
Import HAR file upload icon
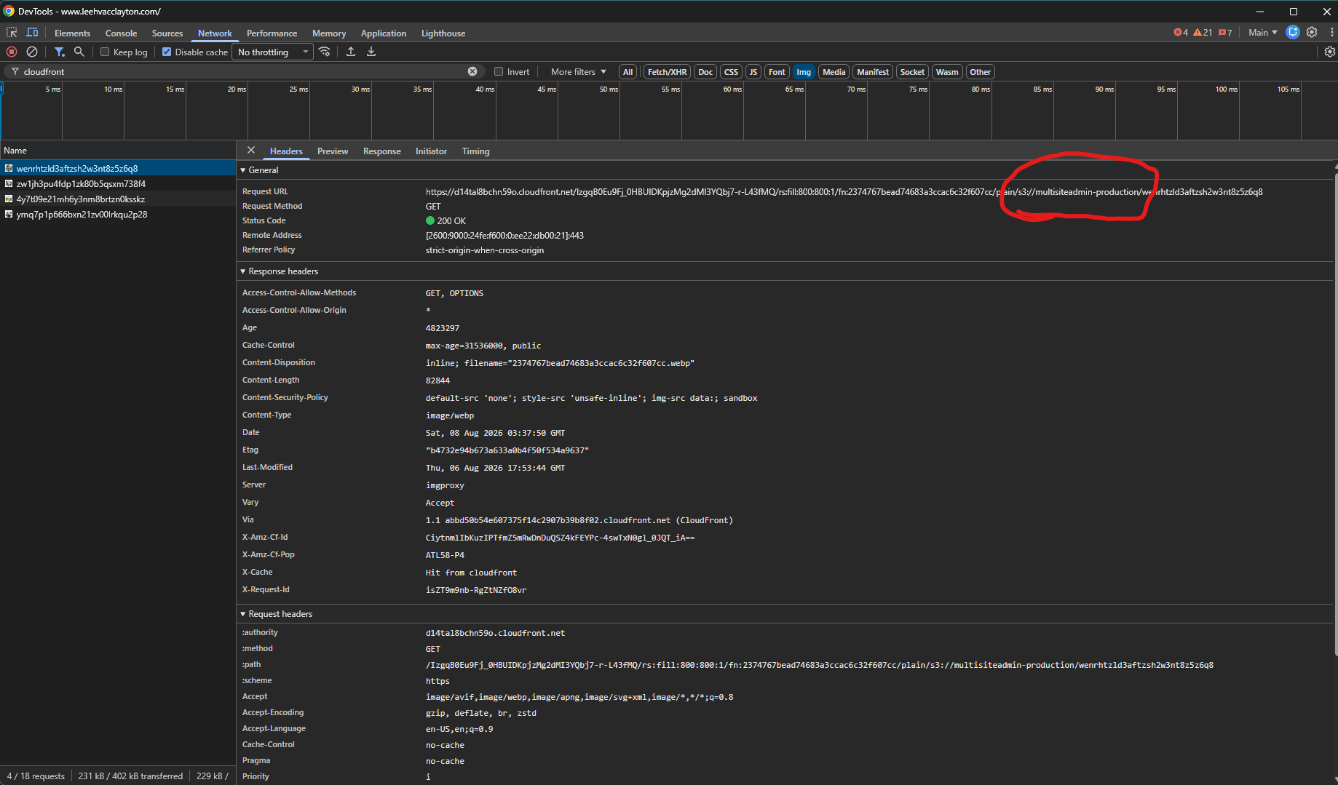351,52
